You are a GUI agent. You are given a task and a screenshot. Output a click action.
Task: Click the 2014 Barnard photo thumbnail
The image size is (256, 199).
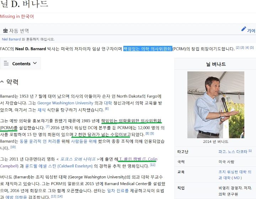216,105
